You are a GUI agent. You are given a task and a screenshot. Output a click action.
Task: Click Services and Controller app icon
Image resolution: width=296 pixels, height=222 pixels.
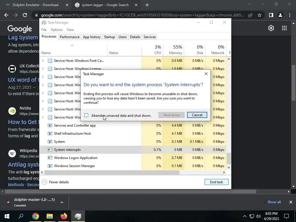[x=50, y=125]
